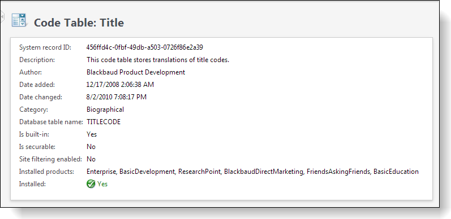The width and height of the screenshot is (451, 219).
Task: Click the description text about title codes
Action: point(158,60)
